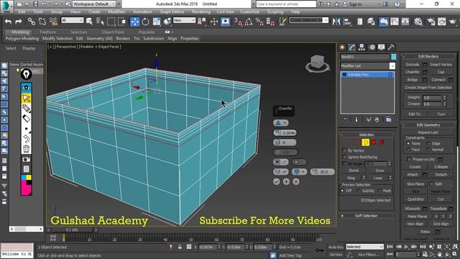Open the Modifier List dropdown
This screenshot has height=259, width=460.
click(392, 65)
